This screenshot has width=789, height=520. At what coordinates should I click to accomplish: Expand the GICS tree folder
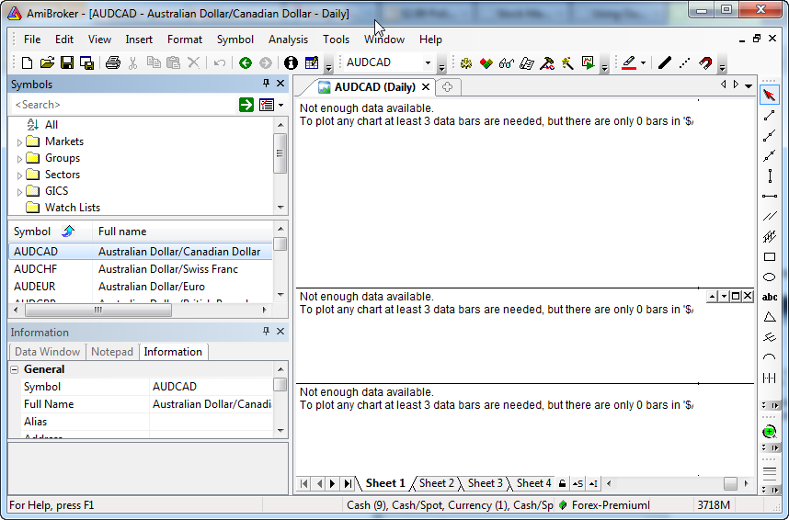pyautogui.click(x=19, y=192)
